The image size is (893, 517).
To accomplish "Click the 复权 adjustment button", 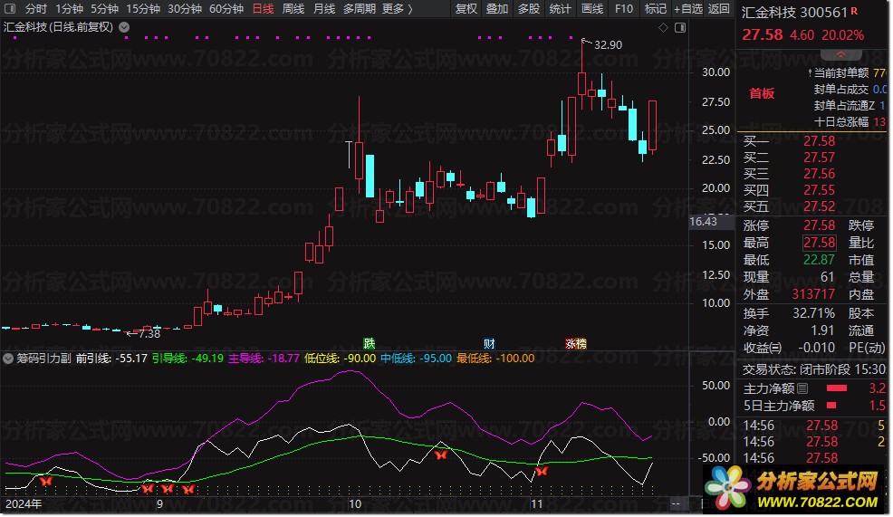I will pyautogui.click(x=466, y=8).
